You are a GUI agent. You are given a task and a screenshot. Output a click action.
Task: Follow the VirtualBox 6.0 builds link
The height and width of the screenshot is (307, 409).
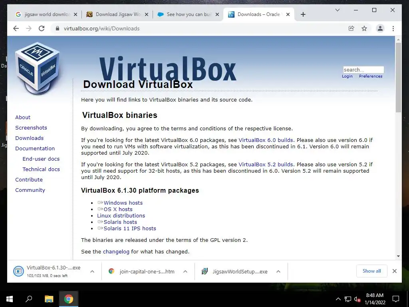tap(266, 140)
